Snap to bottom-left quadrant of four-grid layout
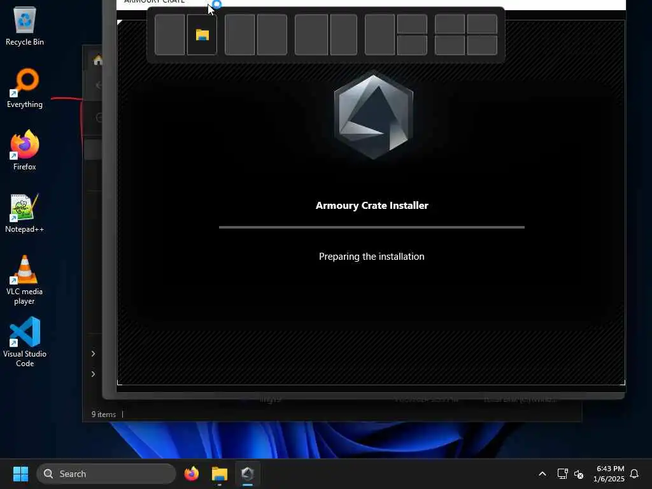This screenshot has height=489, width=652. click(450, 45)
